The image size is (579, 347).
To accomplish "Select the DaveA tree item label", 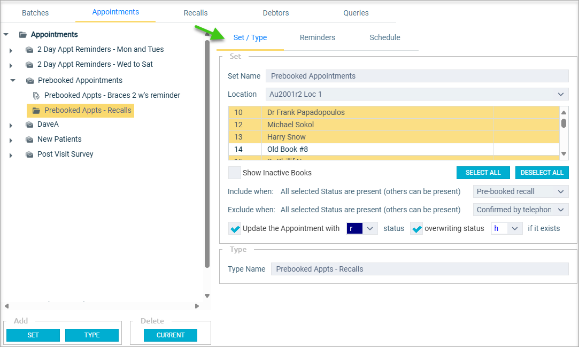I will pos(48,125).
